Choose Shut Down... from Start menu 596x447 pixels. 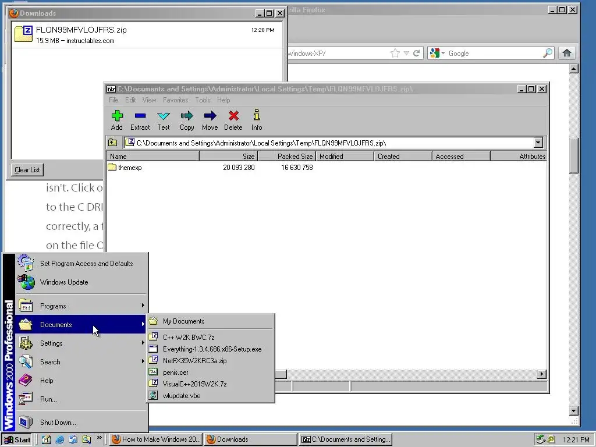81,423
